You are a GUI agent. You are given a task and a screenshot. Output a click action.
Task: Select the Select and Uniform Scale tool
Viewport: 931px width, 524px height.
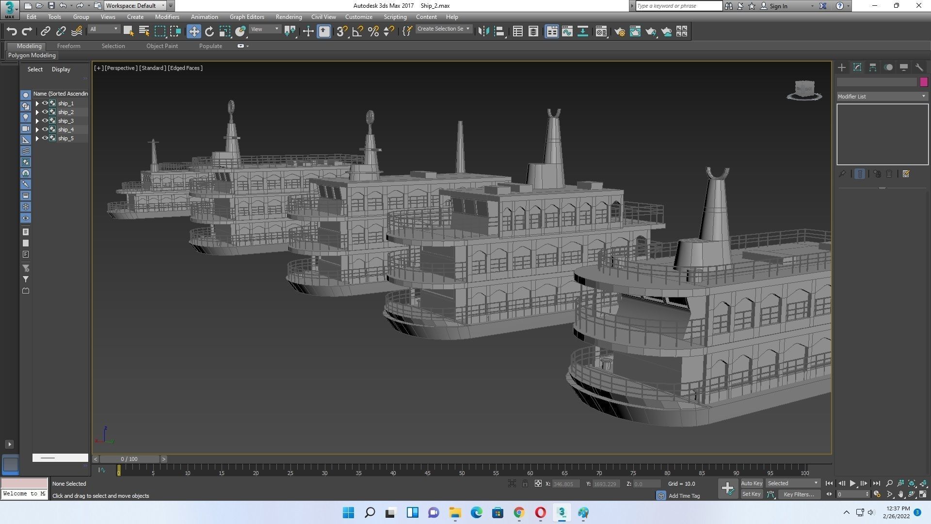pyautogui.click(x=225, y=32)
